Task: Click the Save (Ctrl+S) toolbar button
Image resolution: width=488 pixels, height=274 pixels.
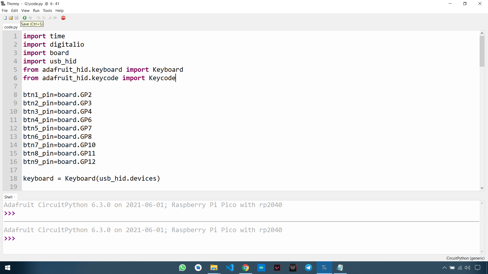Action: pyautogui.click(x=17, y=18)
